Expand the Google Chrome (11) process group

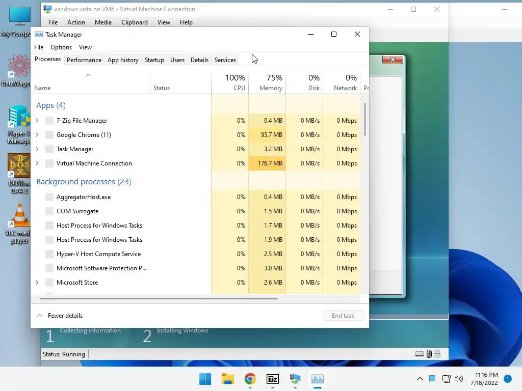37,134
